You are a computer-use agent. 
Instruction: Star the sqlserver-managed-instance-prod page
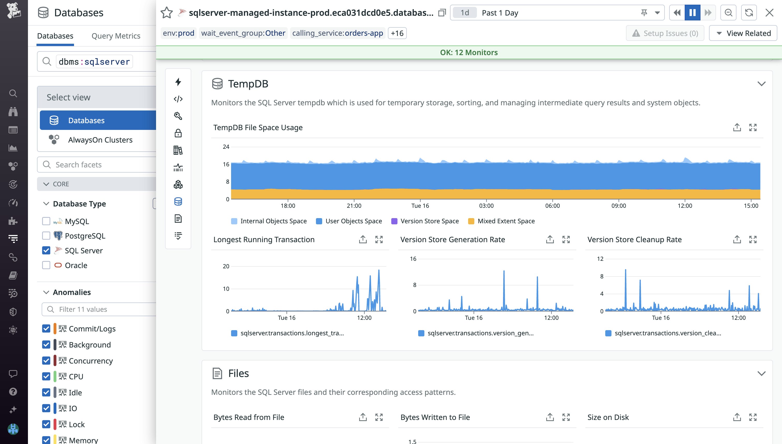[167, 12]
